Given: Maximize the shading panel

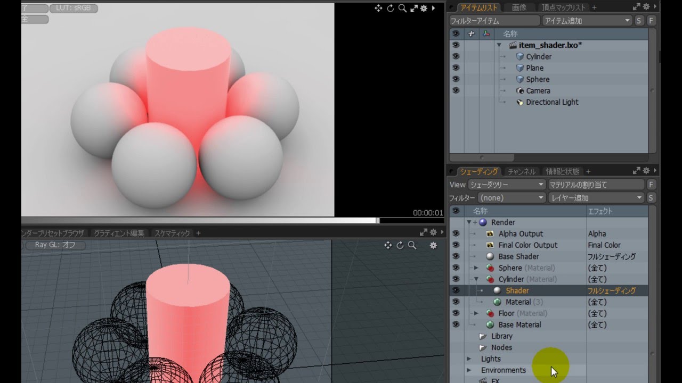Looking at the screenshot, I should [636, 171].
